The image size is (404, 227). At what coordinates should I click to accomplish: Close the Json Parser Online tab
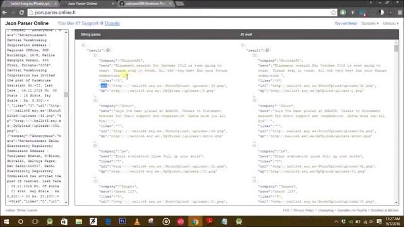point(113,4)
